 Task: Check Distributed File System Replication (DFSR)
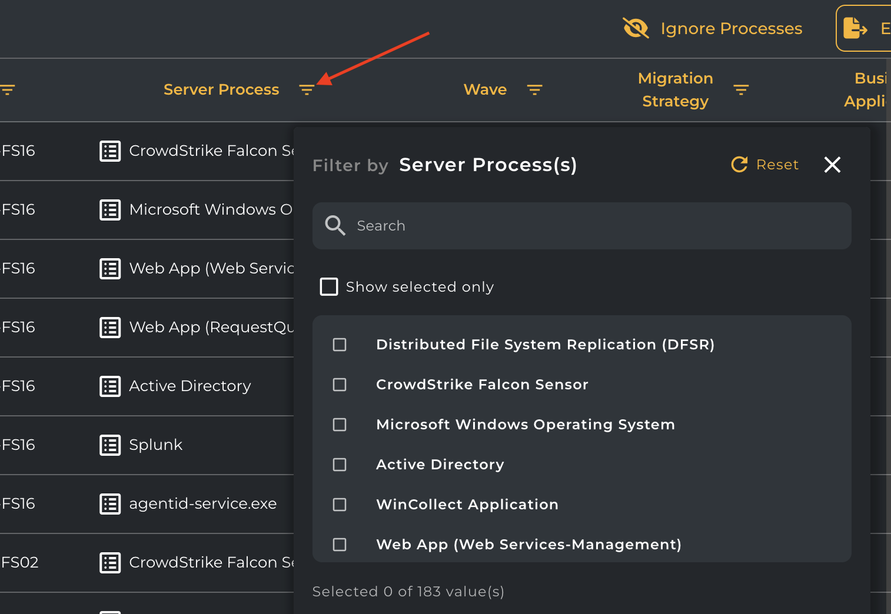(340, 345)
